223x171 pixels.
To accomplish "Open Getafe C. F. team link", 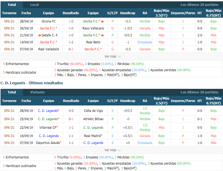I will (50, 35).
